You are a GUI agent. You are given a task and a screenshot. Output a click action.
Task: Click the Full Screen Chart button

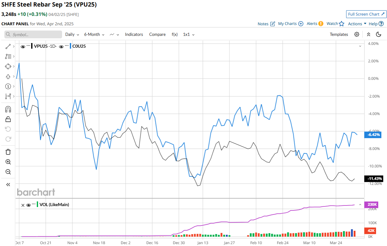point(366,14)
